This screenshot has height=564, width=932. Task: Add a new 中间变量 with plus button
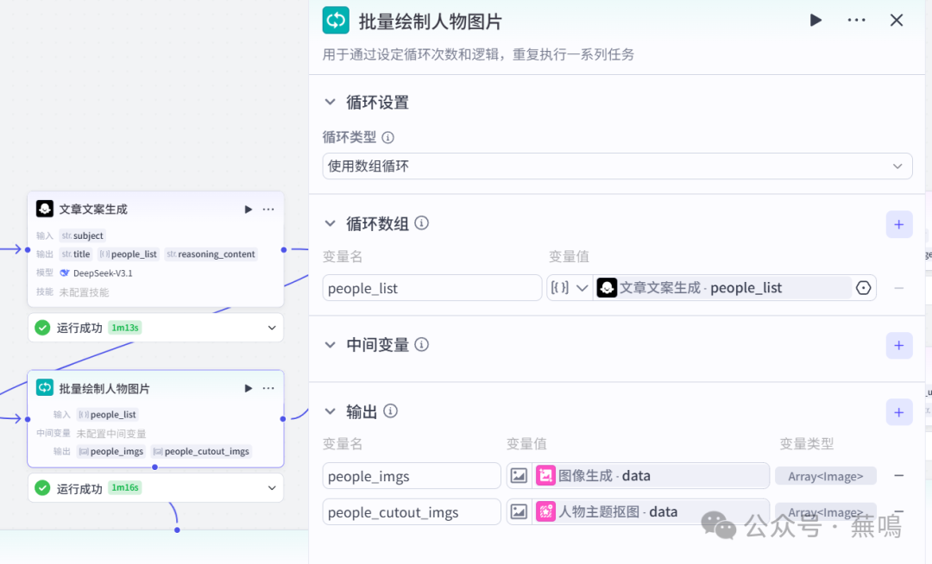pos(898,346)
